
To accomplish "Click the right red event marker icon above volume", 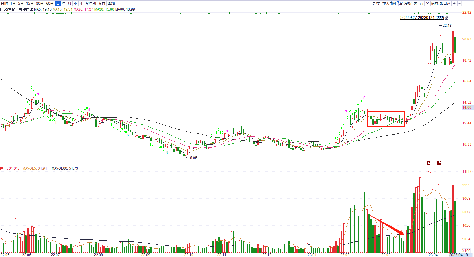I will tap(439, 163).
